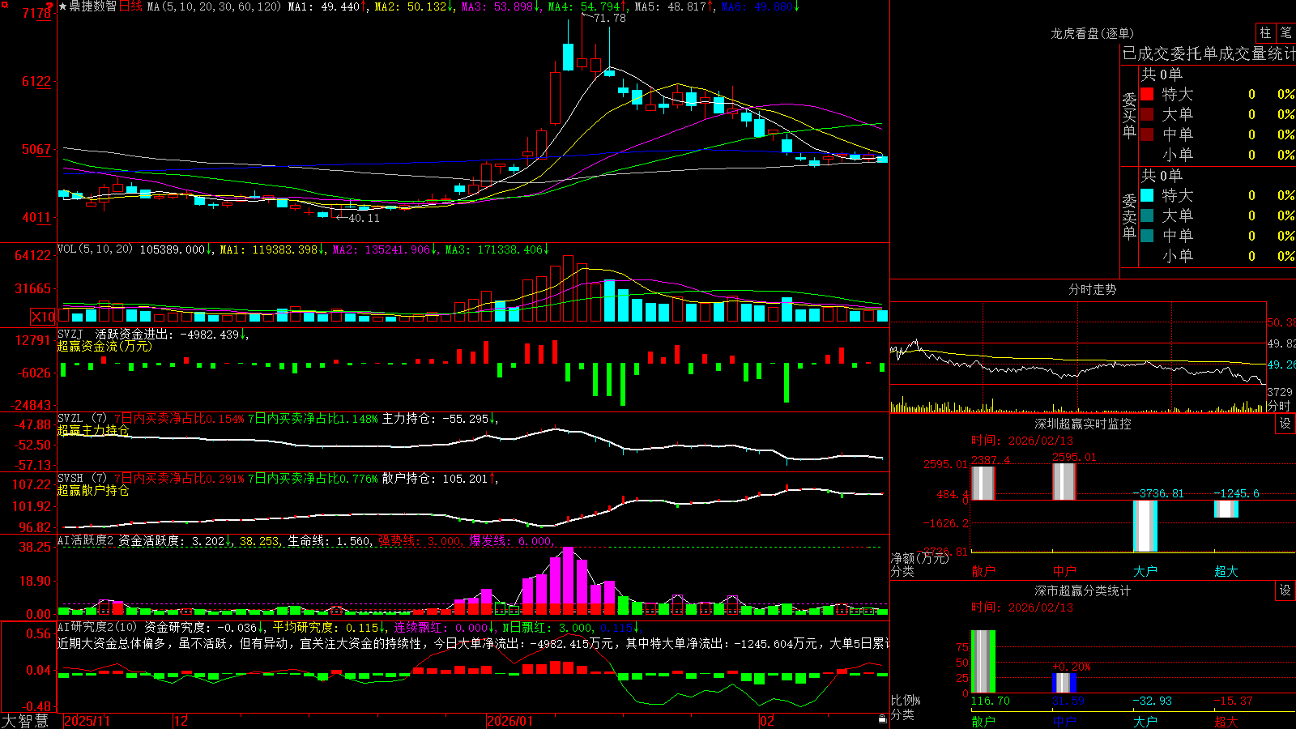This screenshot has height=729, width=1296.
Task: Click the 大智慧 logo in the corner
Action: pyautogui.click(x=25, y=721)
